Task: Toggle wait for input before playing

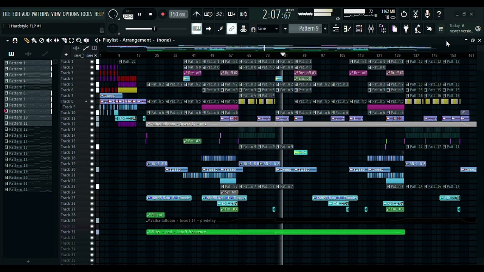Action: pyautogui.click(x=208, y=14)
